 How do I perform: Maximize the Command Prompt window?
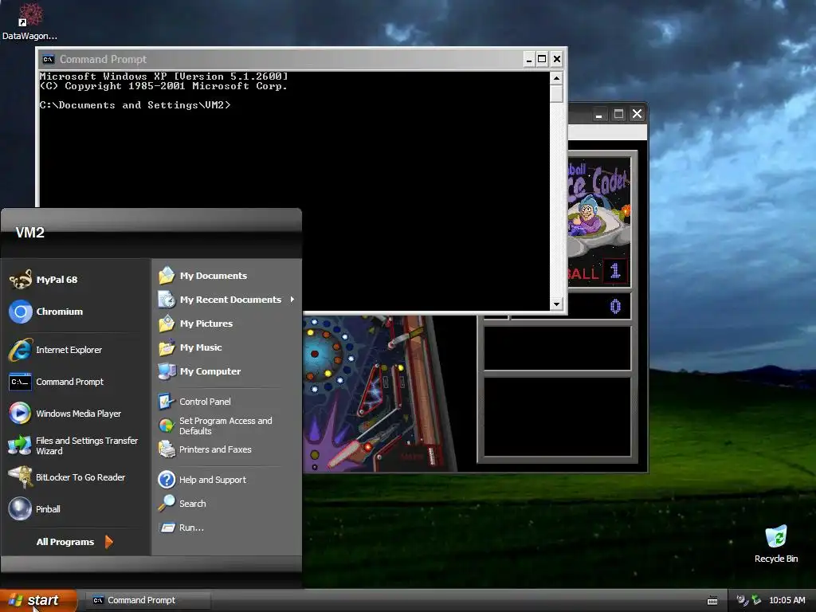(x=542, y=59)
